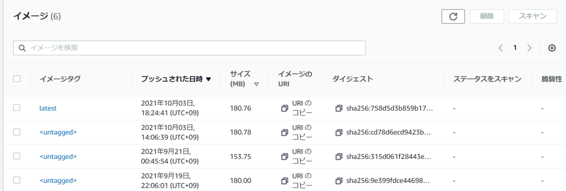566x191 pixels.
Task: Go to next page arrow
Action: click(x=529, y=48)
